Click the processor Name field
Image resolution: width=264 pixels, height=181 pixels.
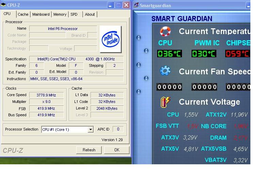[63, 29]
